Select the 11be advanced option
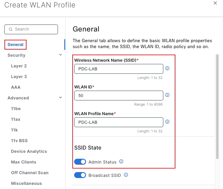This screenshot has height=189, width=223. point(16,109)
